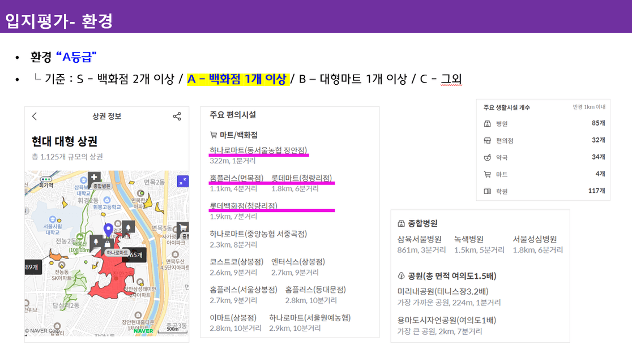Screen dimensions: 632x354
Task: Click 서울성심병원 hospital name
Action: [x=535, y=239]
